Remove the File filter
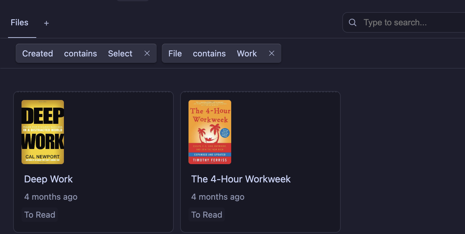465x234 pixels. click(272, 53)
